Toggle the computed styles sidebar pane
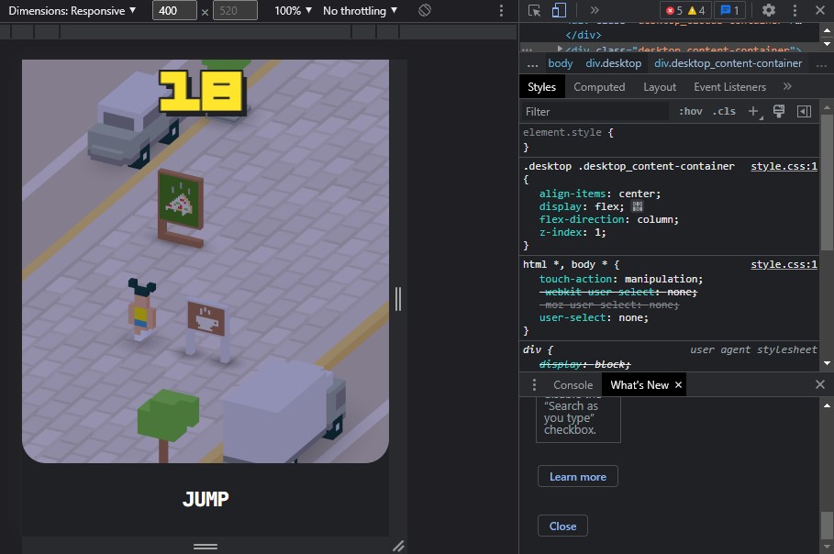The width and height of the screenshot is (834, 554). (x=804, y=112)
